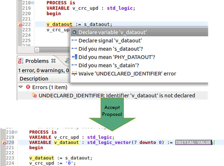Viewport: 224px width, 166px height.
Task: Click the error quick-fix marker on line 222
Action: [x=20, y=24]
